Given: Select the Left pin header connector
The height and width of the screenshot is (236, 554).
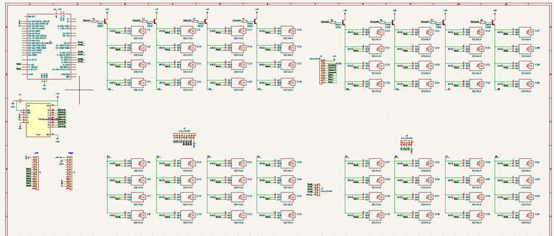Looking at the screenshot, I should [x=36, y=173].
